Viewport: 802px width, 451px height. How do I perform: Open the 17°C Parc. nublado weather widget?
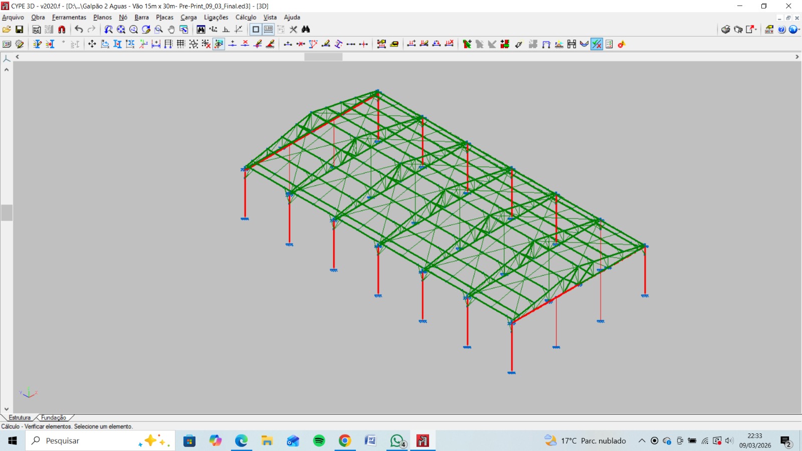(585, 441)
